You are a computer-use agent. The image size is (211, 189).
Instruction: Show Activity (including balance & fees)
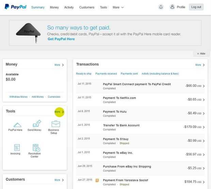pyautogui.click(x=160, y=74)
